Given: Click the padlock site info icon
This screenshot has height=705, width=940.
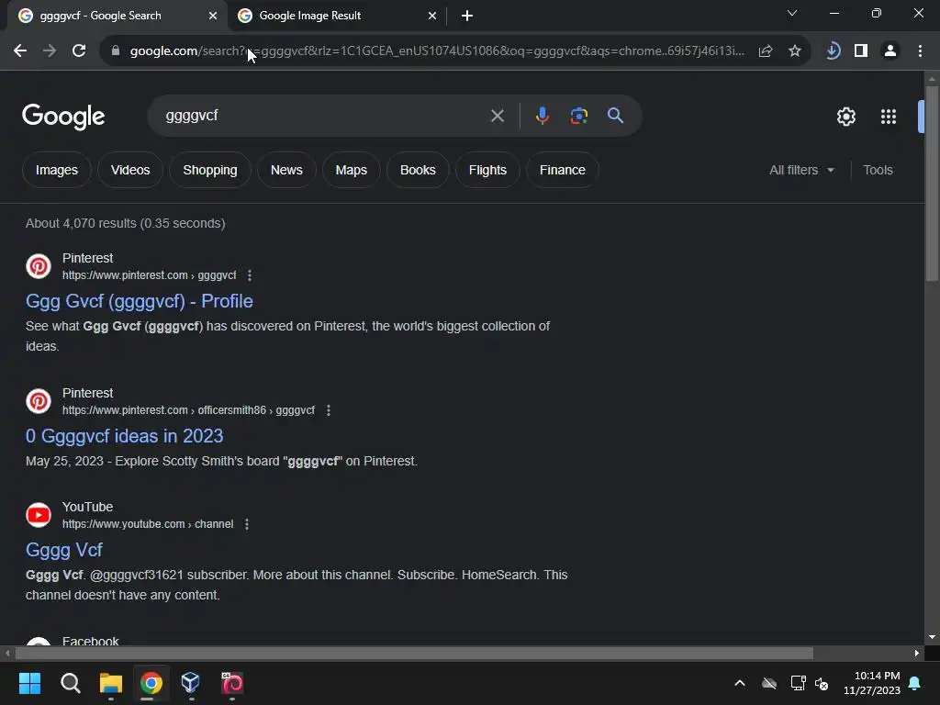Looking at the screenshot, I should 116,51.
